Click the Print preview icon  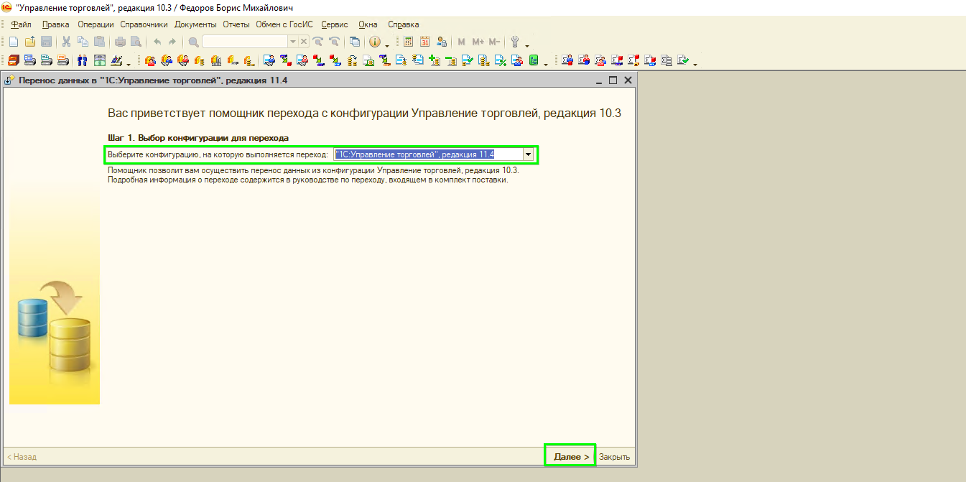(x=136, y=42)
